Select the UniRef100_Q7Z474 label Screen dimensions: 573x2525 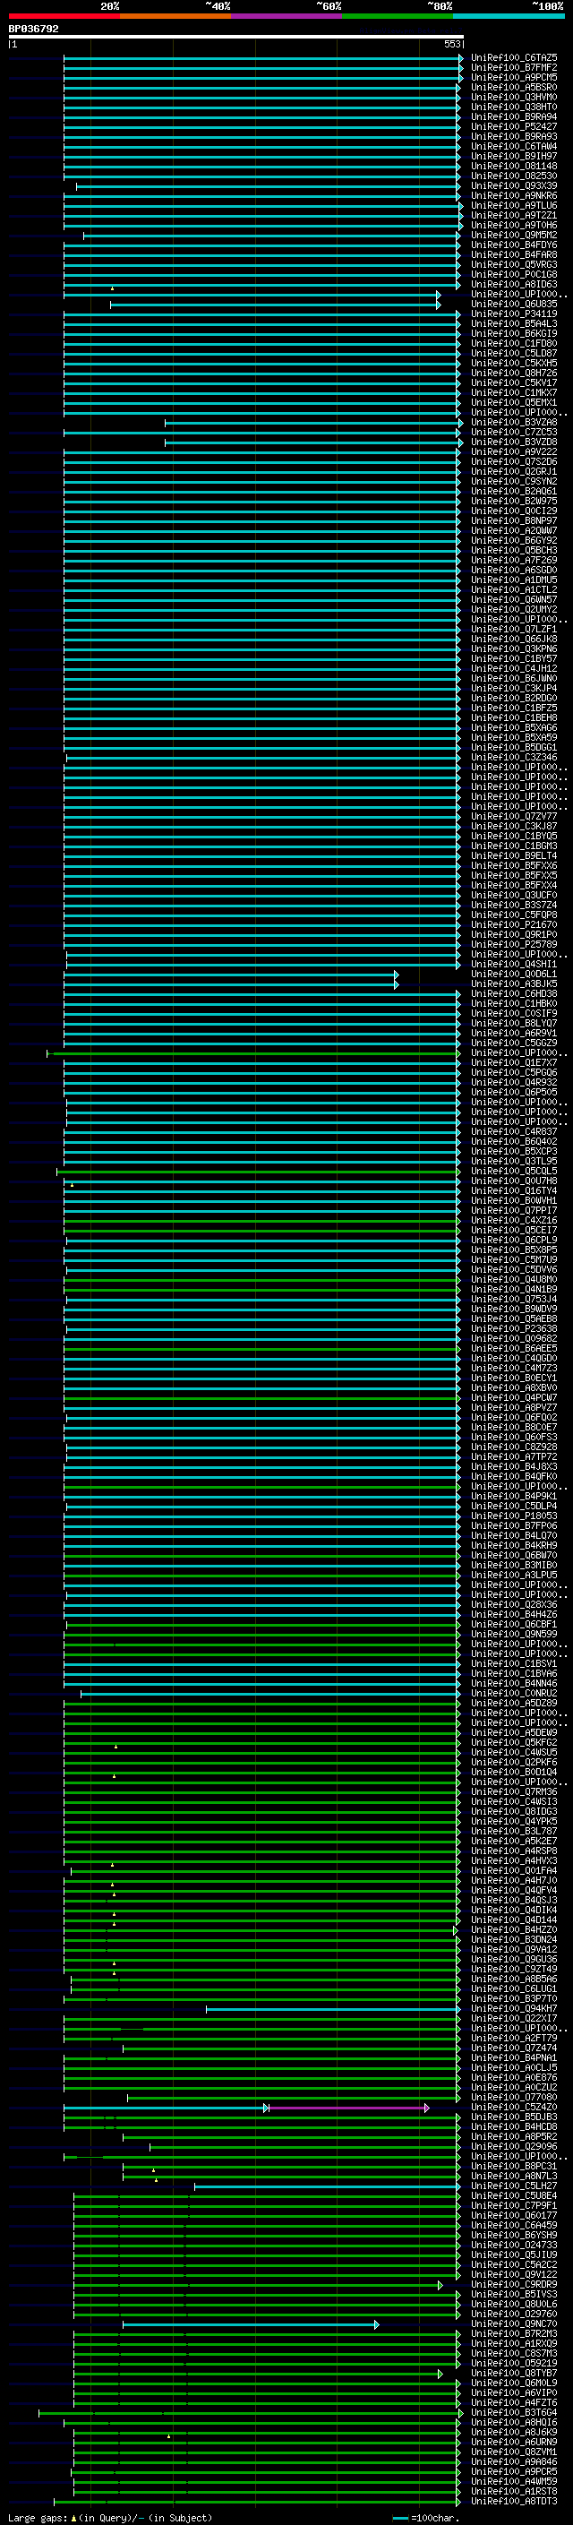pyautogui.click(x=513, y=2048)
